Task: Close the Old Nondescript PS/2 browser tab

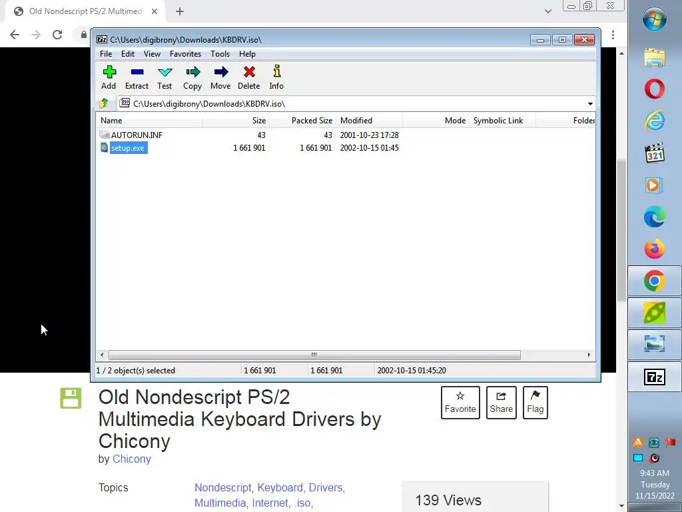Action: [x=155, y=11]
